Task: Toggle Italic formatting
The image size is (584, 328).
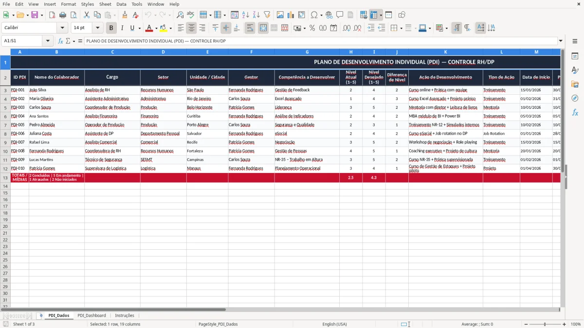Action: tap(122, 28)
